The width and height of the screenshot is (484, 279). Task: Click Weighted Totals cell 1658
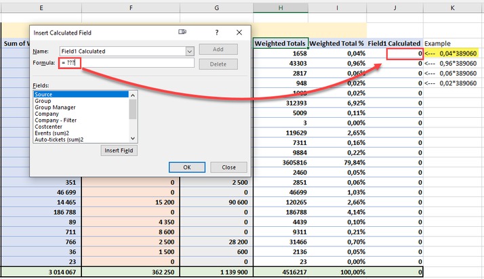pyautogui.click(x=281, y=53)
